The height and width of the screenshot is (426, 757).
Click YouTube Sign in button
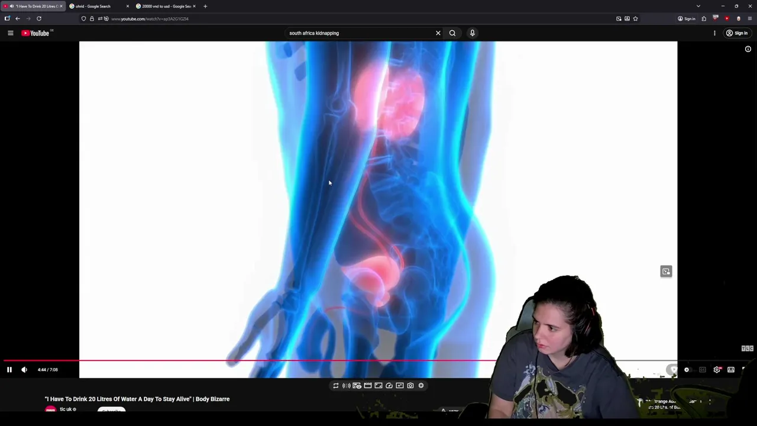[x=737, y=33]
